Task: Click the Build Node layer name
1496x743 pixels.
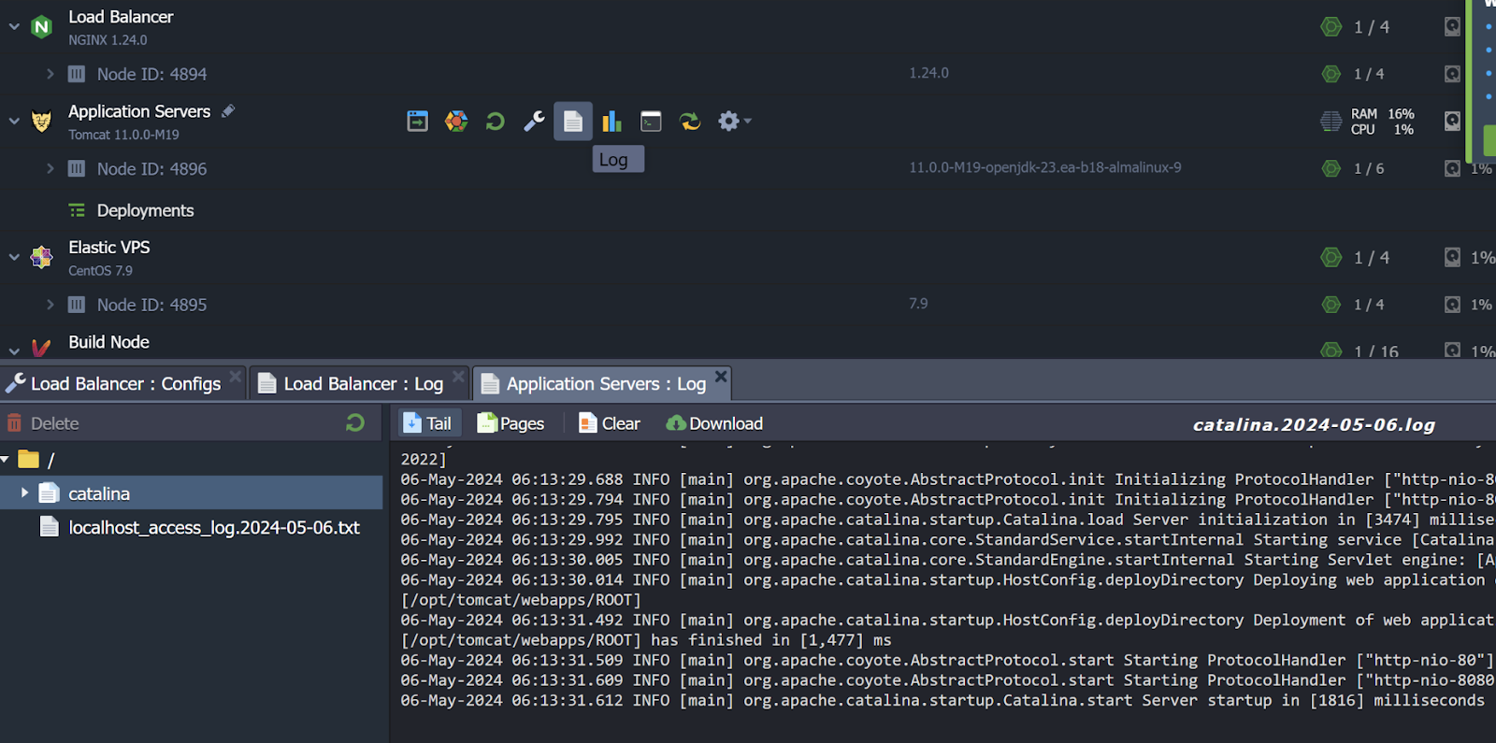Action: 108,342
